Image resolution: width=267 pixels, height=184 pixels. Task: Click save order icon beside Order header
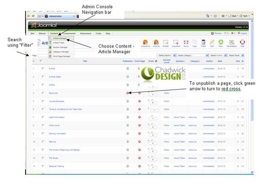click(x=156, y=61)
